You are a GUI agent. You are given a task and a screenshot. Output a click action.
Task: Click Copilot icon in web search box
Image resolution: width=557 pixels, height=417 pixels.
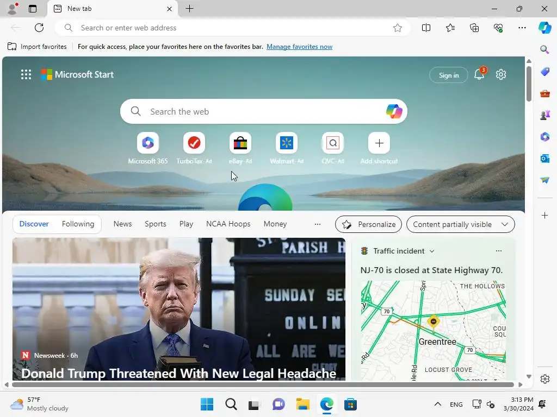click(394, 111)
